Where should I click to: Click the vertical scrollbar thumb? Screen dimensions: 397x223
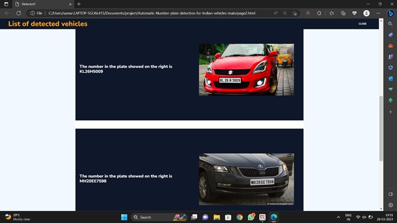[381, 128]
